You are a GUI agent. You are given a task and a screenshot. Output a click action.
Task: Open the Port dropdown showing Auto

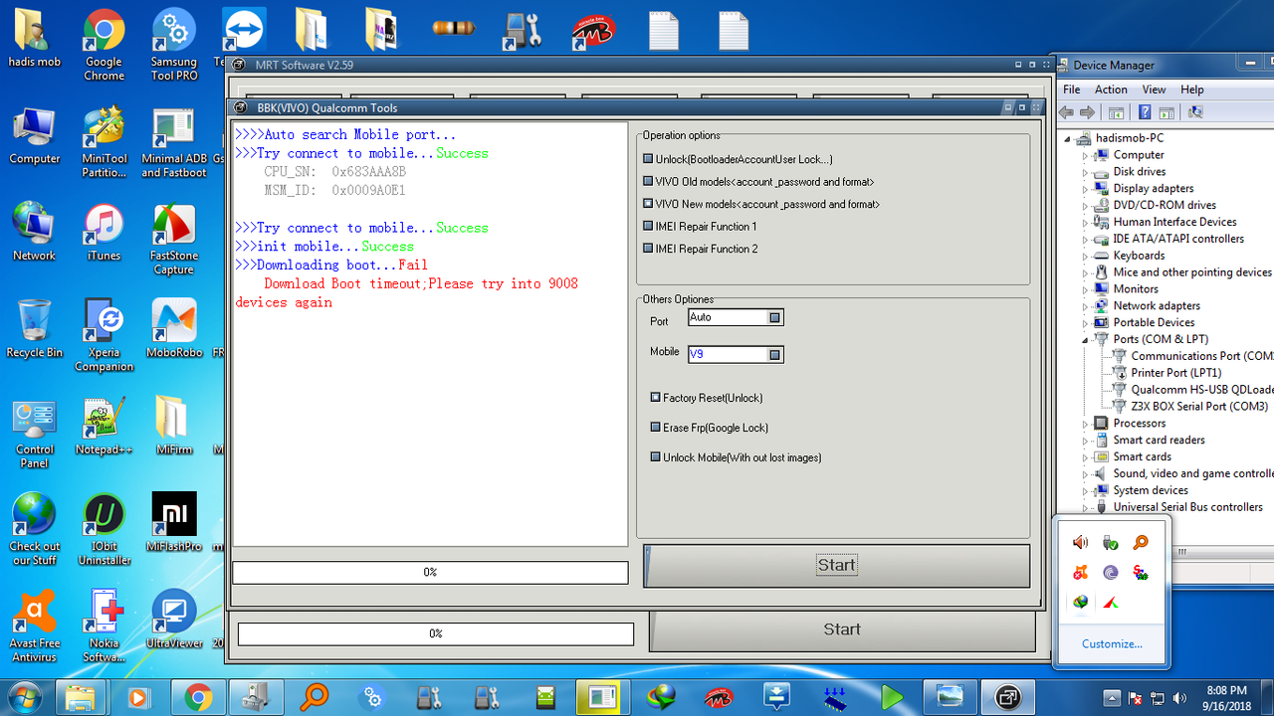pyautogui.click(x=775, y=317)
